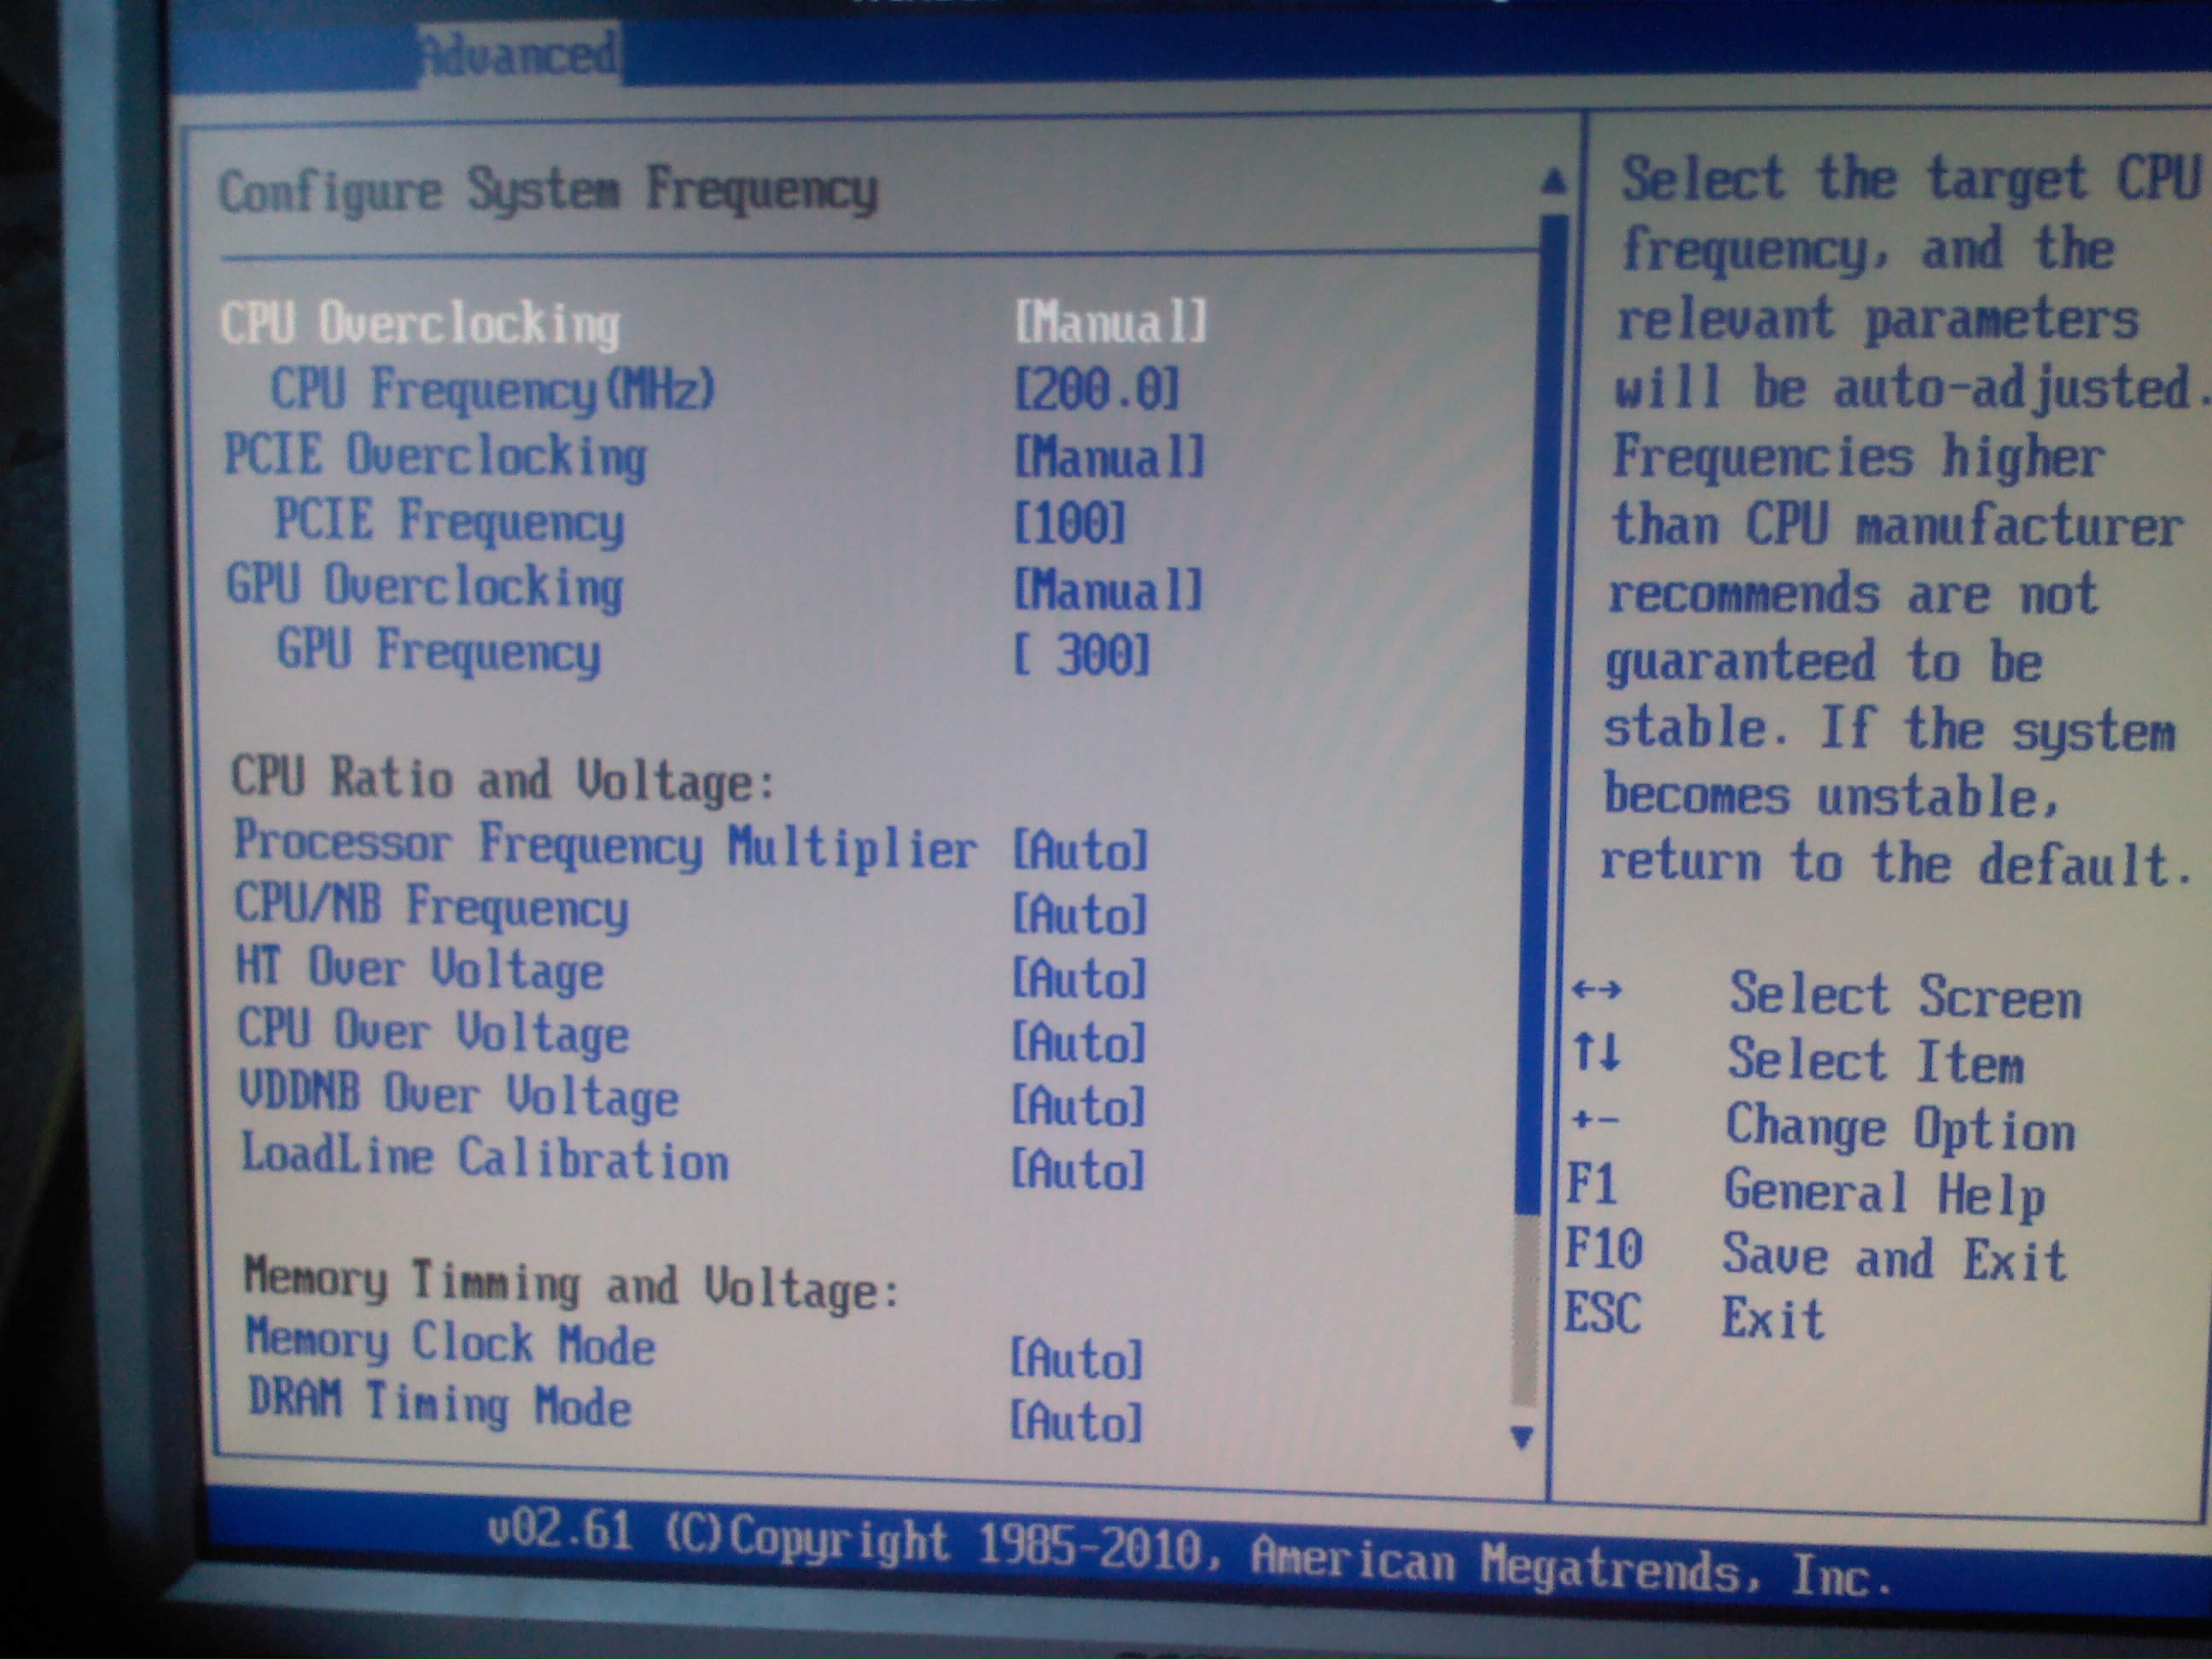Change VDDNB Over Voltage Auto setting

click(1077, 1107)
